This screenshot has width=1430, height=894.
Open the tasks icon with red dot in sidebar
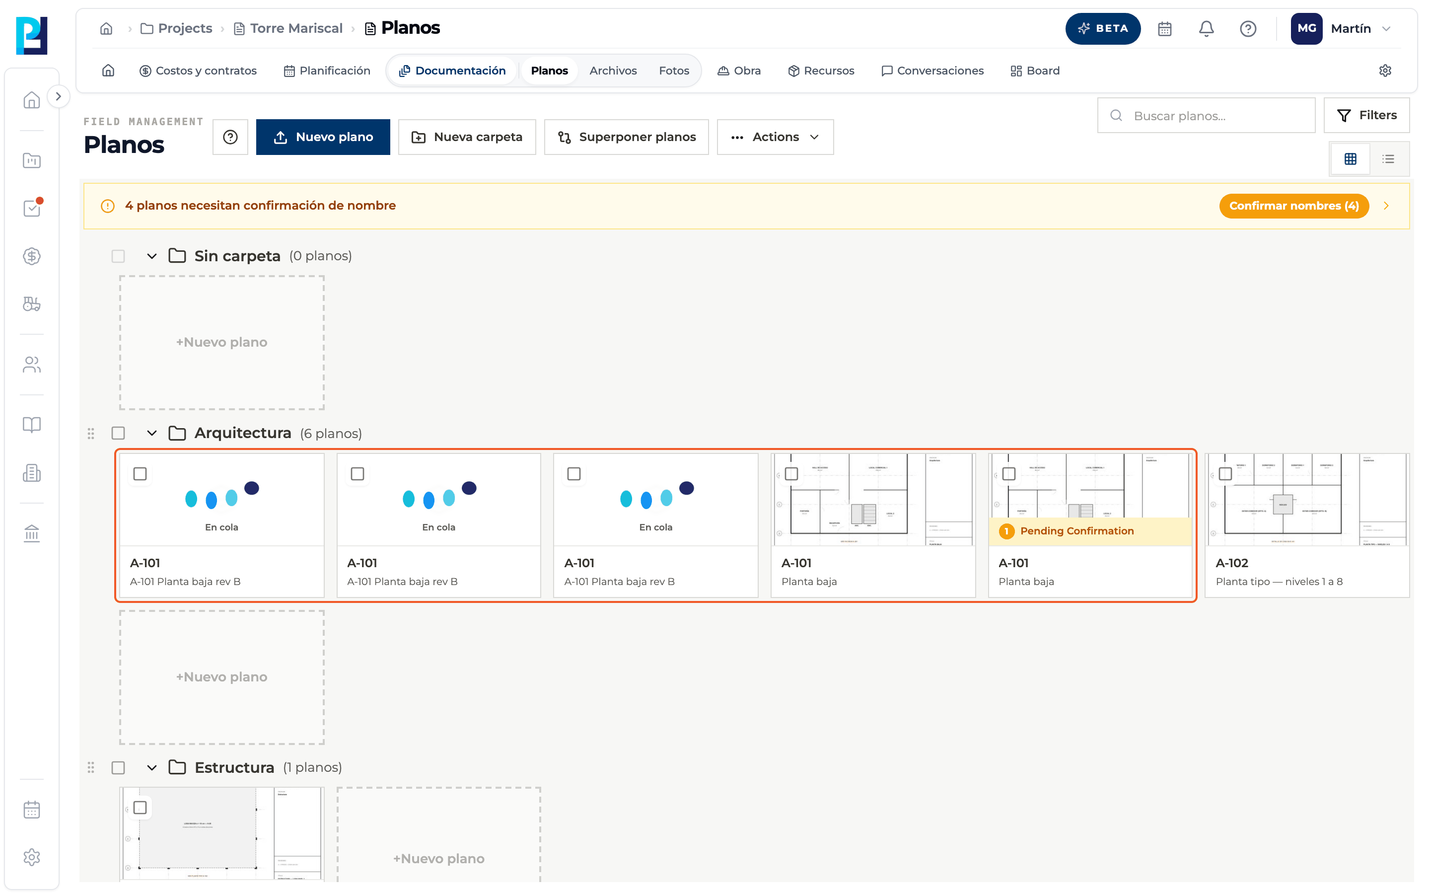click(32, 208)
